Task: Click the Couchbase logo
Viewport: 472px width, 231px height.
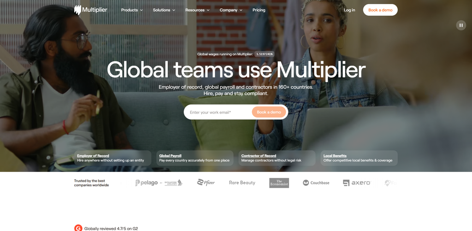Action: 316,183
